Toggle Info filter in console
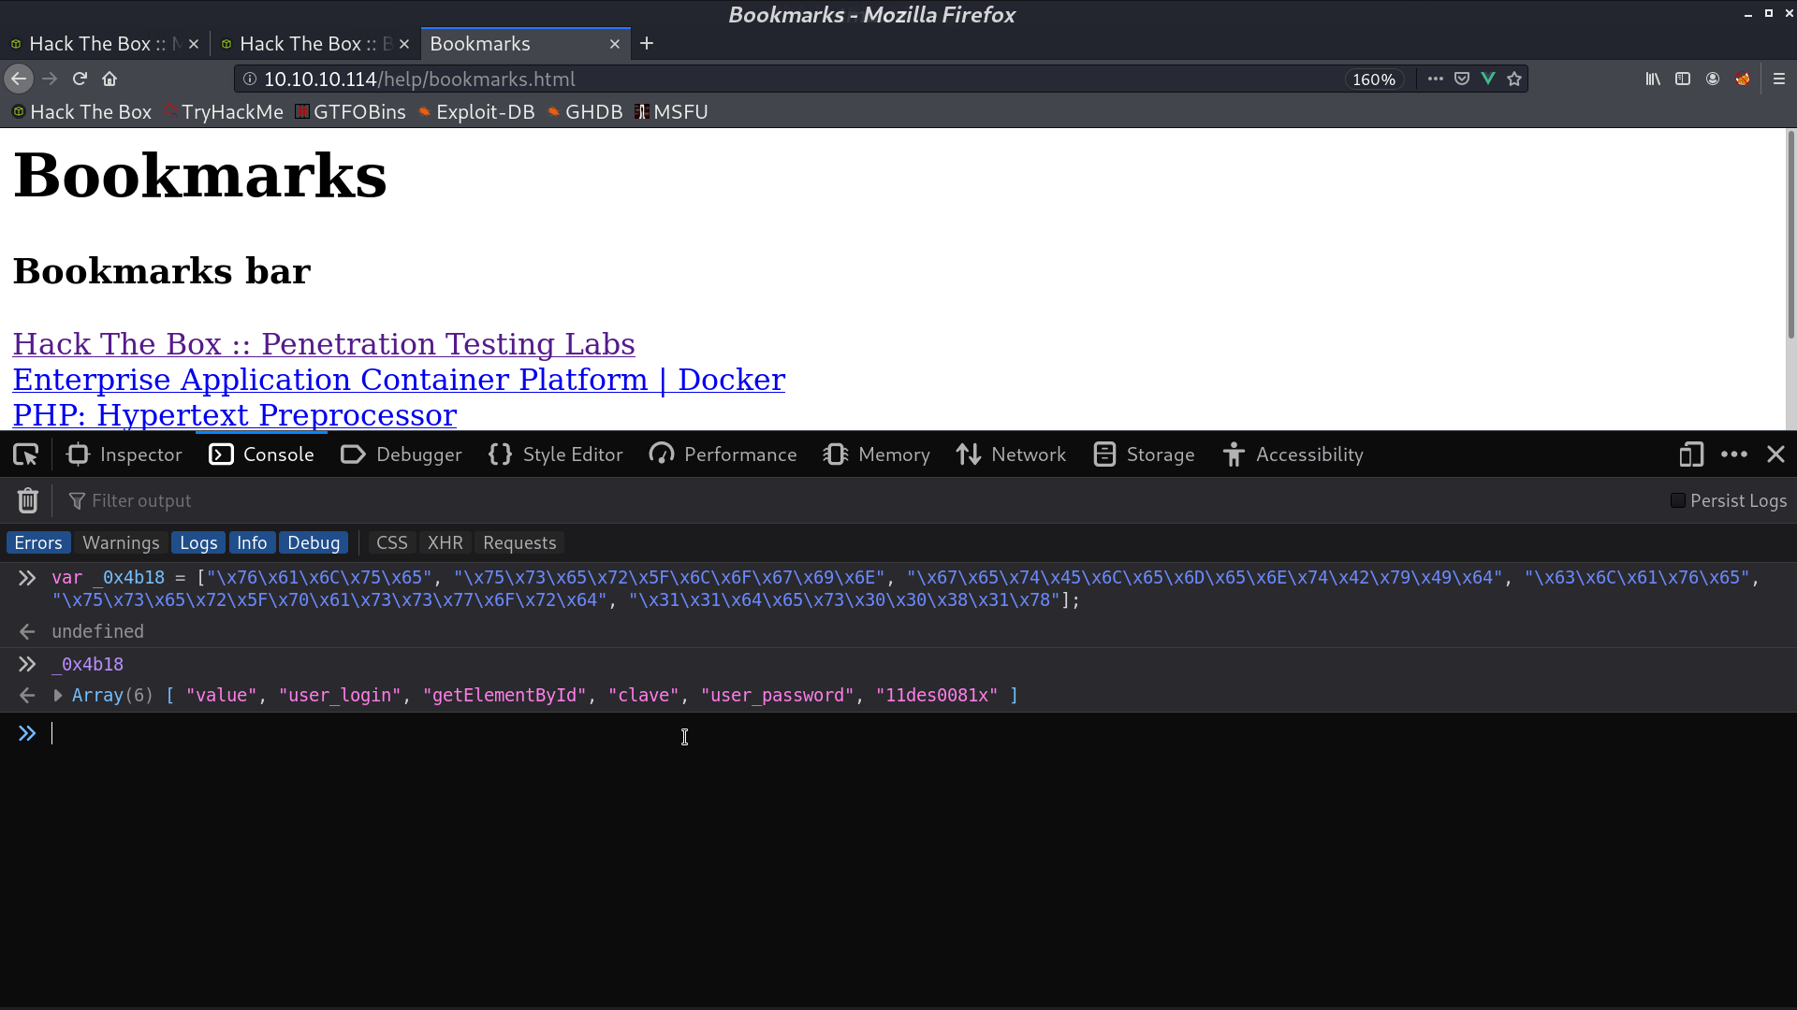Viewport: 1797px width, 1010px height. coord(252,543)
